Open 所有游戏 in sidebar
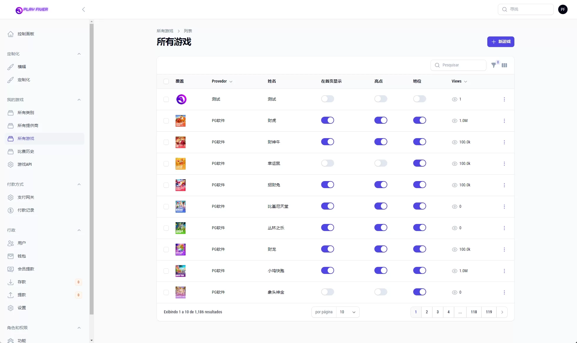 45,138
